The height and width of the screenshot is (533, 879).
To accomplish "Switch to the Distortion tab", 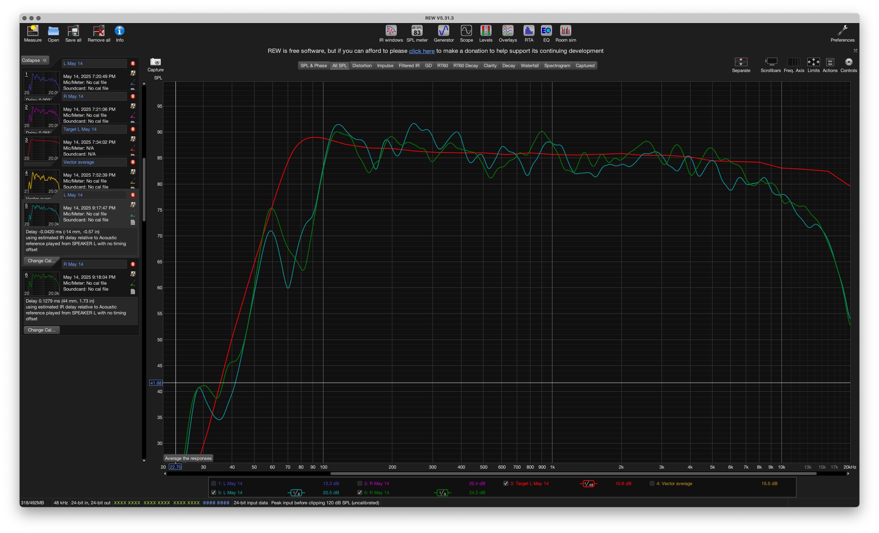I will point(362,65).
